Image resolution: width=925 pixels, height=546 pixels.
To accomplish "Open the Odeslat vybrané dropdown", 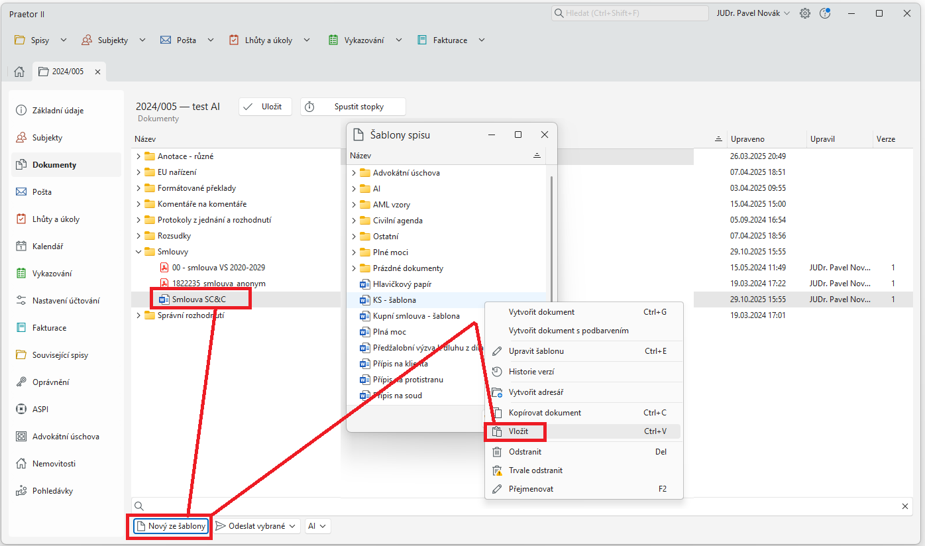I will 257,526.
